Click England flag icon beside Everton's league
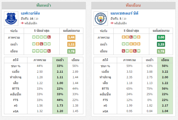The image size is (178, 120). [x=22, y=23]
